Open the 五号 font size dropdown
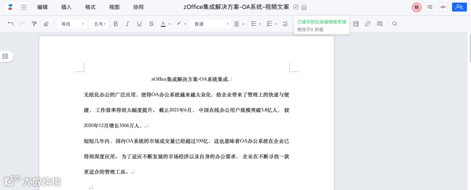The height and width of the screenshot is (190, 471). [99, 24]
